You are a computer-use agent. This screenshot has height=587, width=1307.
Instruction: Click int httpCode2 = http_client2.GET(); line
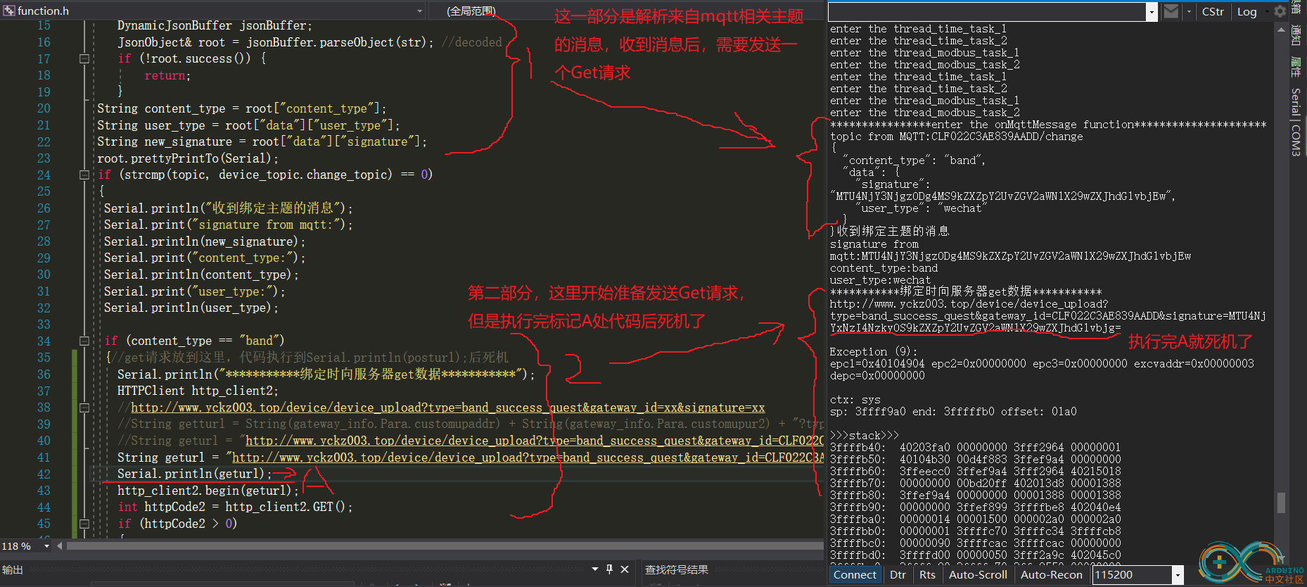(x=235, y=507)
